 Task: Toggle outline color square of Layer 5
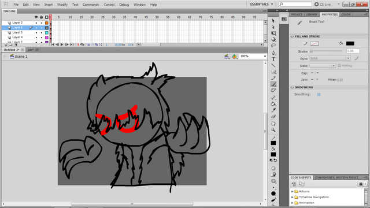pyautogui.click(x=47, y=33)
